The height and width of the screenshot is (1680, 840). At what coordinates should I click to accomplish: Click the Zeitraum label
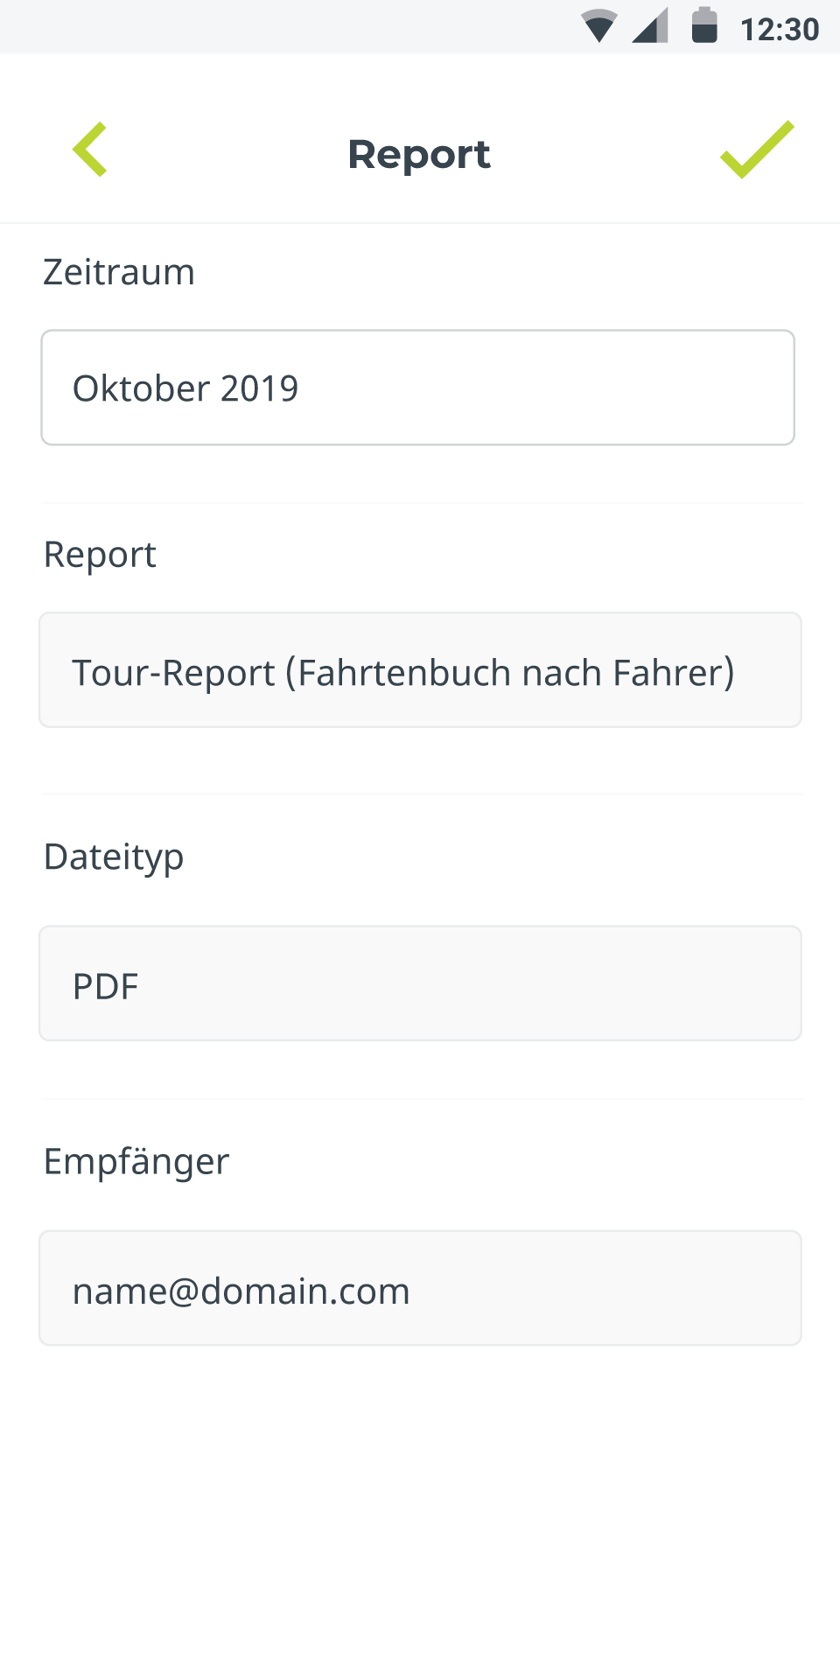119,272
